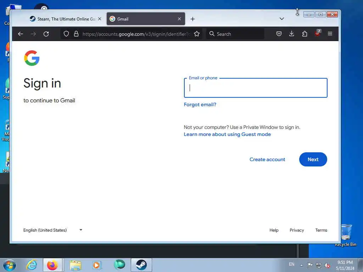Maximize the Firefox window
Screen dimensions: 363x272
point(320,14)
